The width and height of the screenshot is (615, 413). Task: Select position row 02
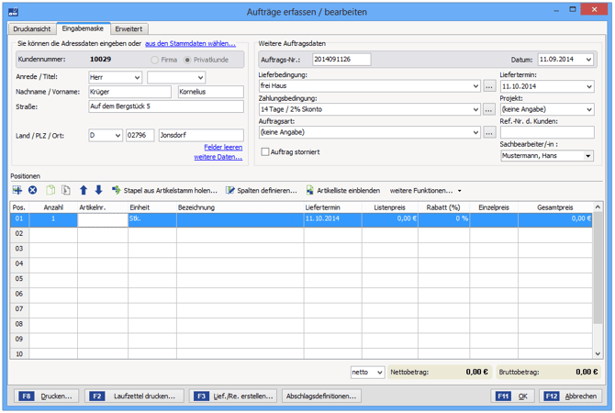pos(301,234)
